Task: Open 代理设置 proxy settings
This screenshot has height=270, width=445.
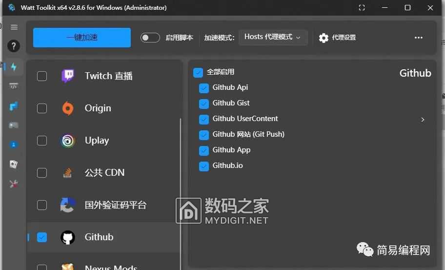Action: (x=338, y=38)
